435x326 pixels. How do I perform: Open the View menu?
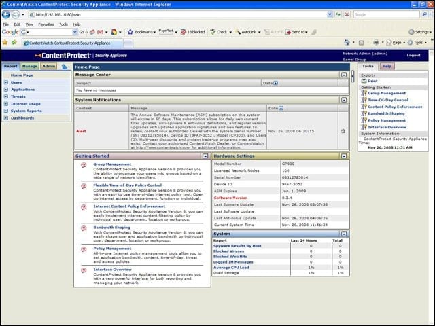pyautogui.click(x=29, y=24)
